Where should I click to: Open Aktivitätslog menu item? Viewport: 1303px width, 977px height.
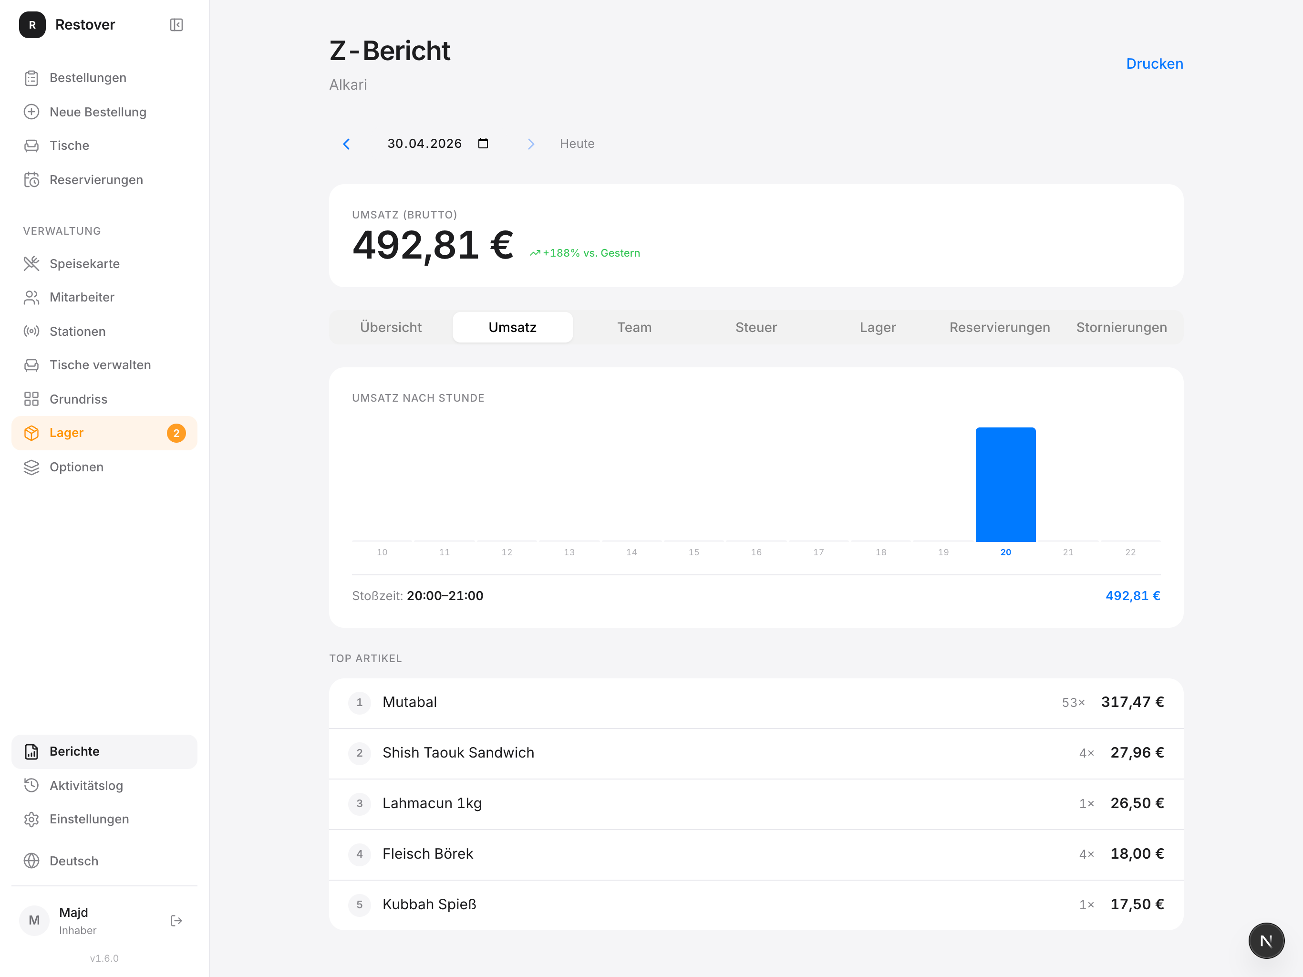click(104, 786)
